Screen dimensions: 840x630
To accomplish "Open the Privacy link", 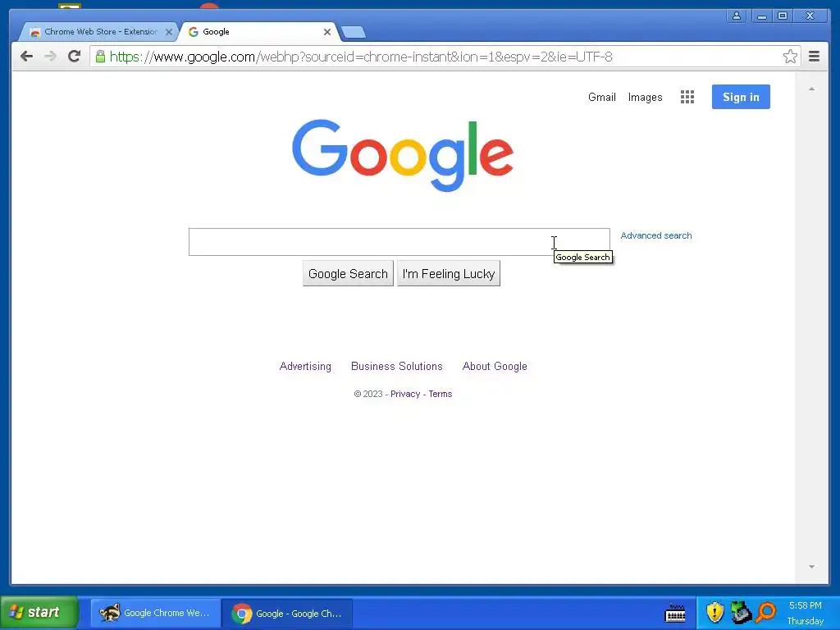I will 405,394.
